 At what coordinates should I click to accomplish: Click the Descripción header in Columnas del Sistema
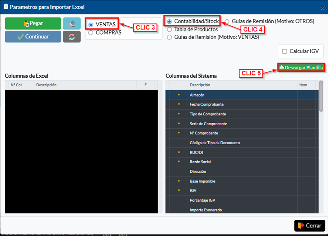(x=200, y=85)
